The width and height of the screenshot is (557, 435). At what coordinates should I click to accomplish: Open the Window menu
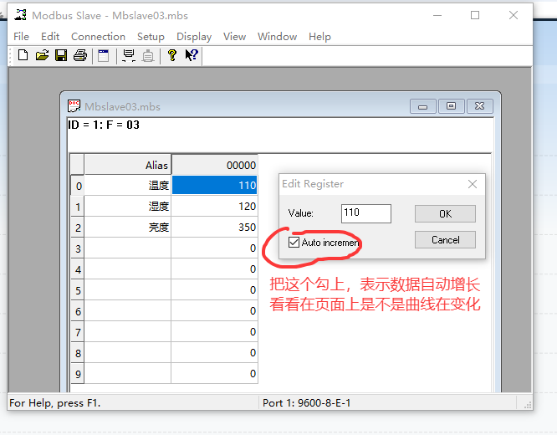click(x=277, y=37)
